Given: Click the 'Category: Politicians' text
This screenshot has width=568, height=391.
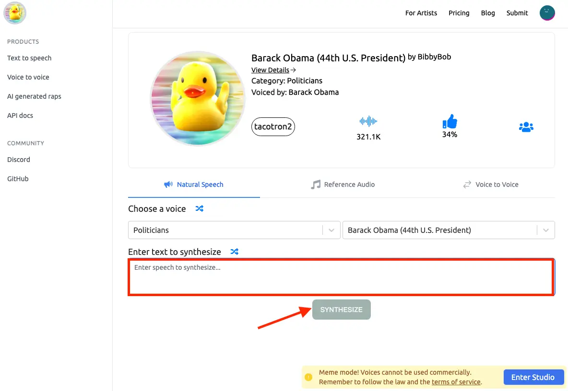Looking at the screenshot, I should pyautogui.click(x=287, y=80).
